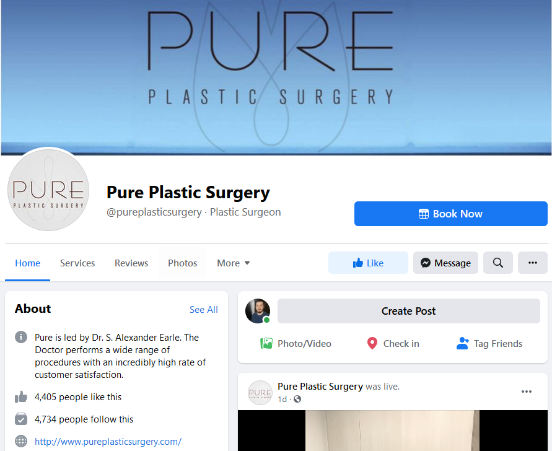Open the Message button
This screenshot has width=552, height=451.
click(x=445, y=263)
